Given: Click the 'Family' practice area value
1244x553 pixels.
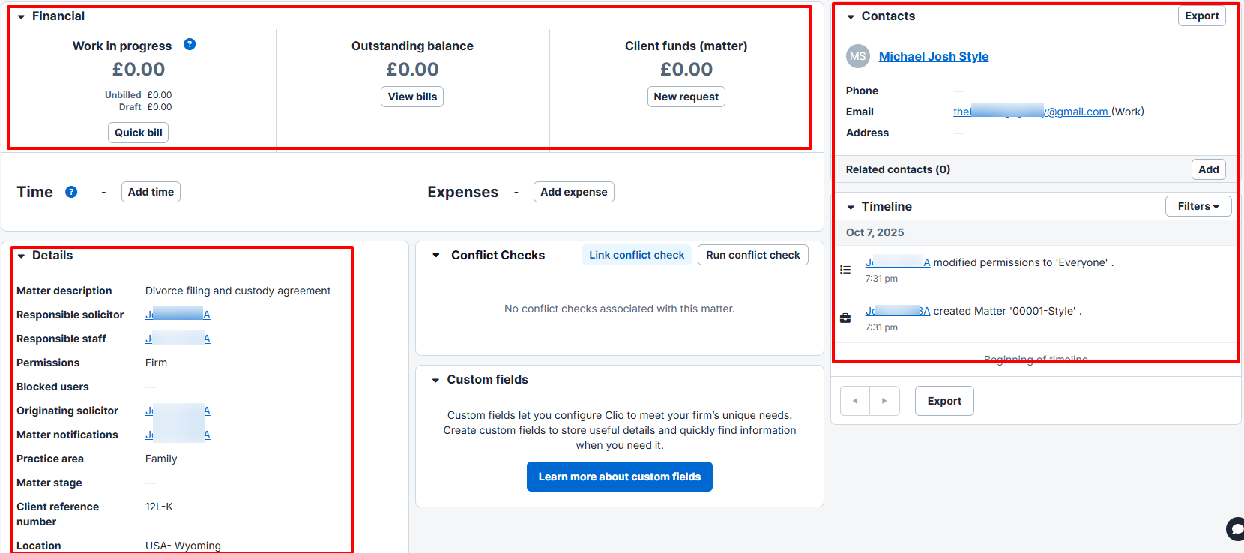Looking at the screenshot, I should (x=161, y=459).
